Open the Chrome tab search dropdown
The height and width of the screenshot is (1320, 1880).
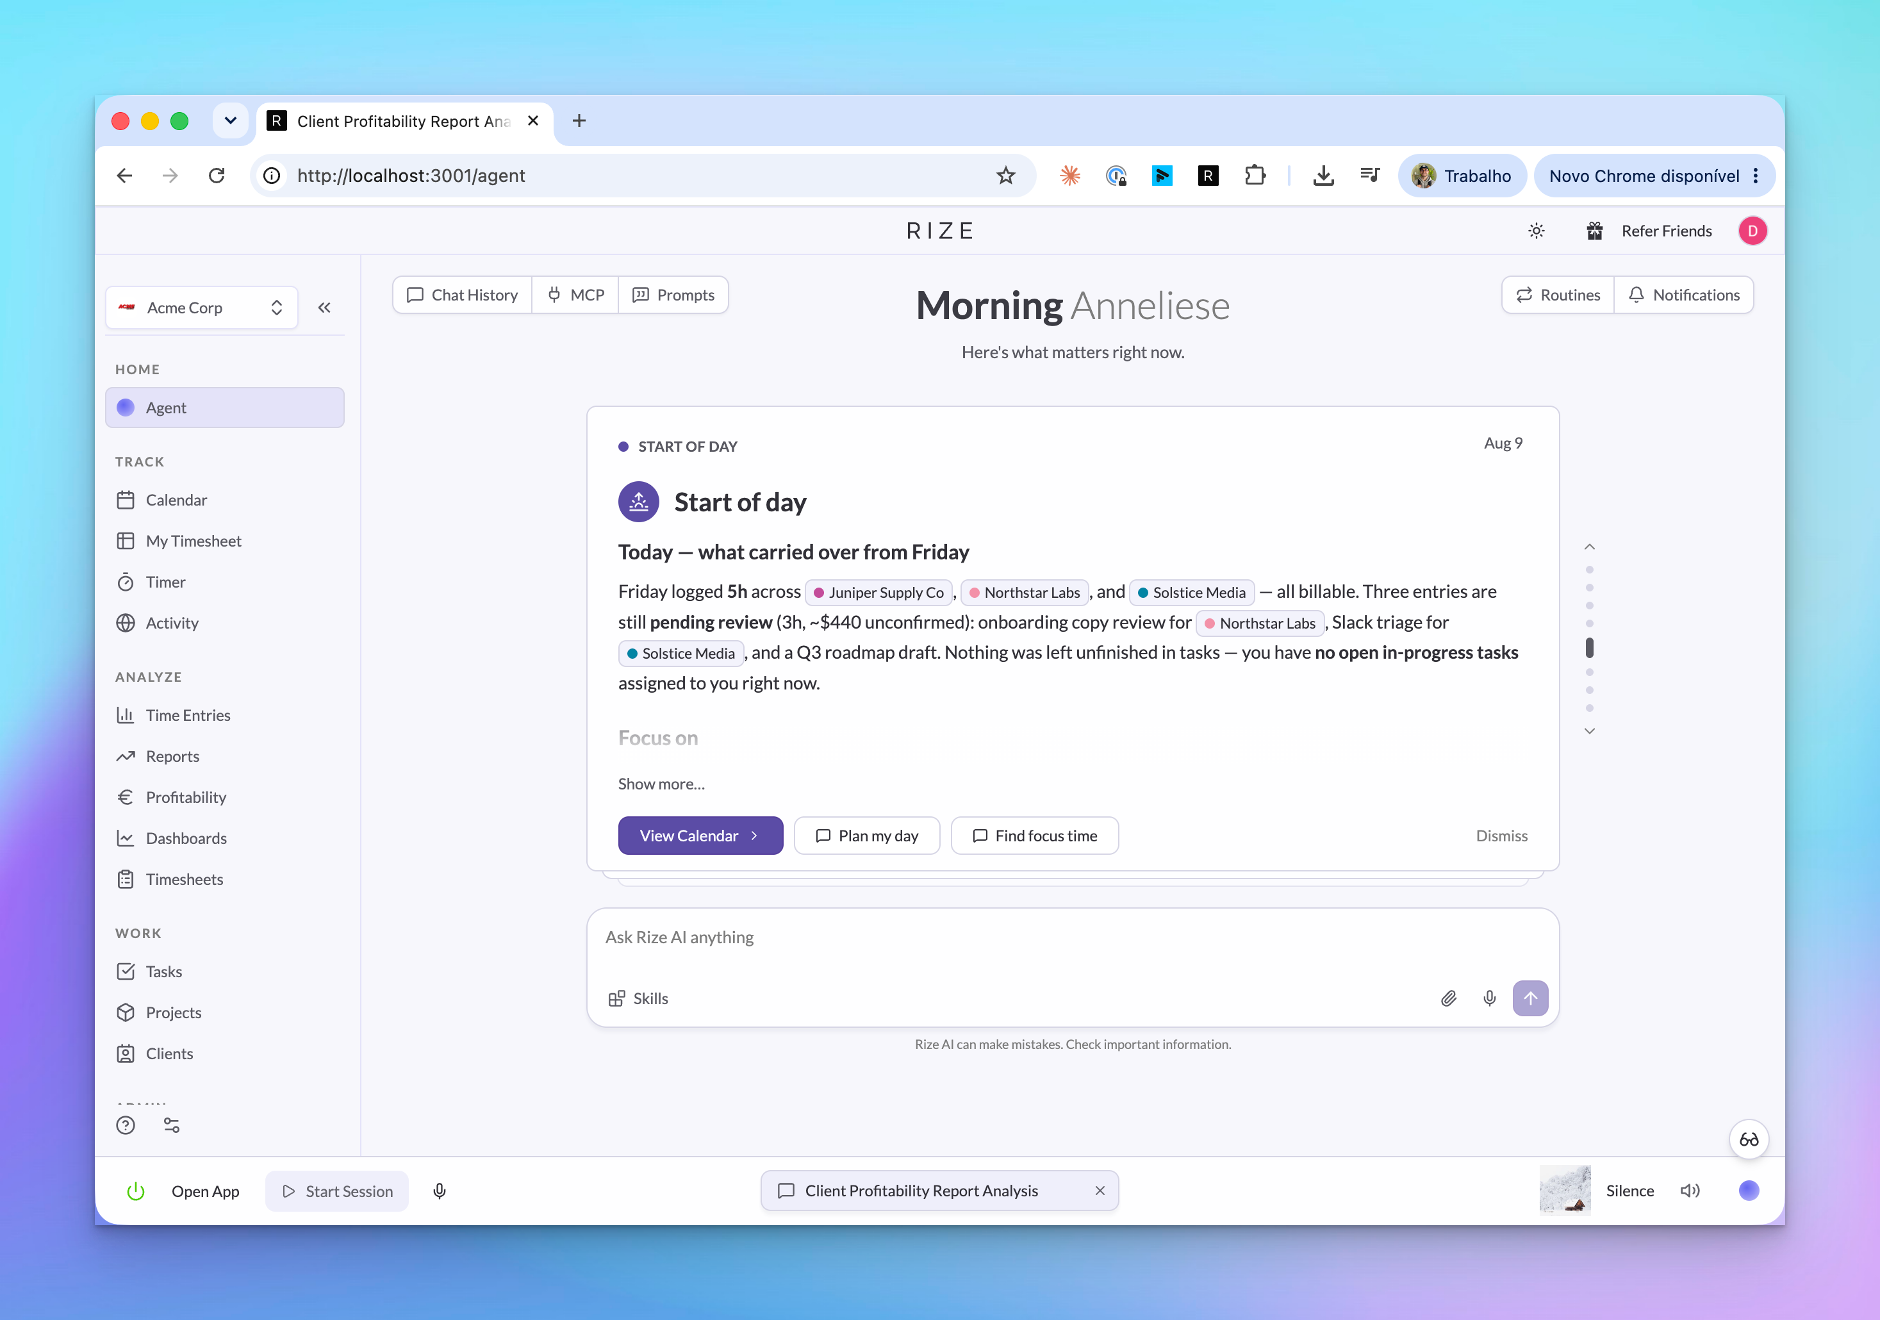[230, 120]
